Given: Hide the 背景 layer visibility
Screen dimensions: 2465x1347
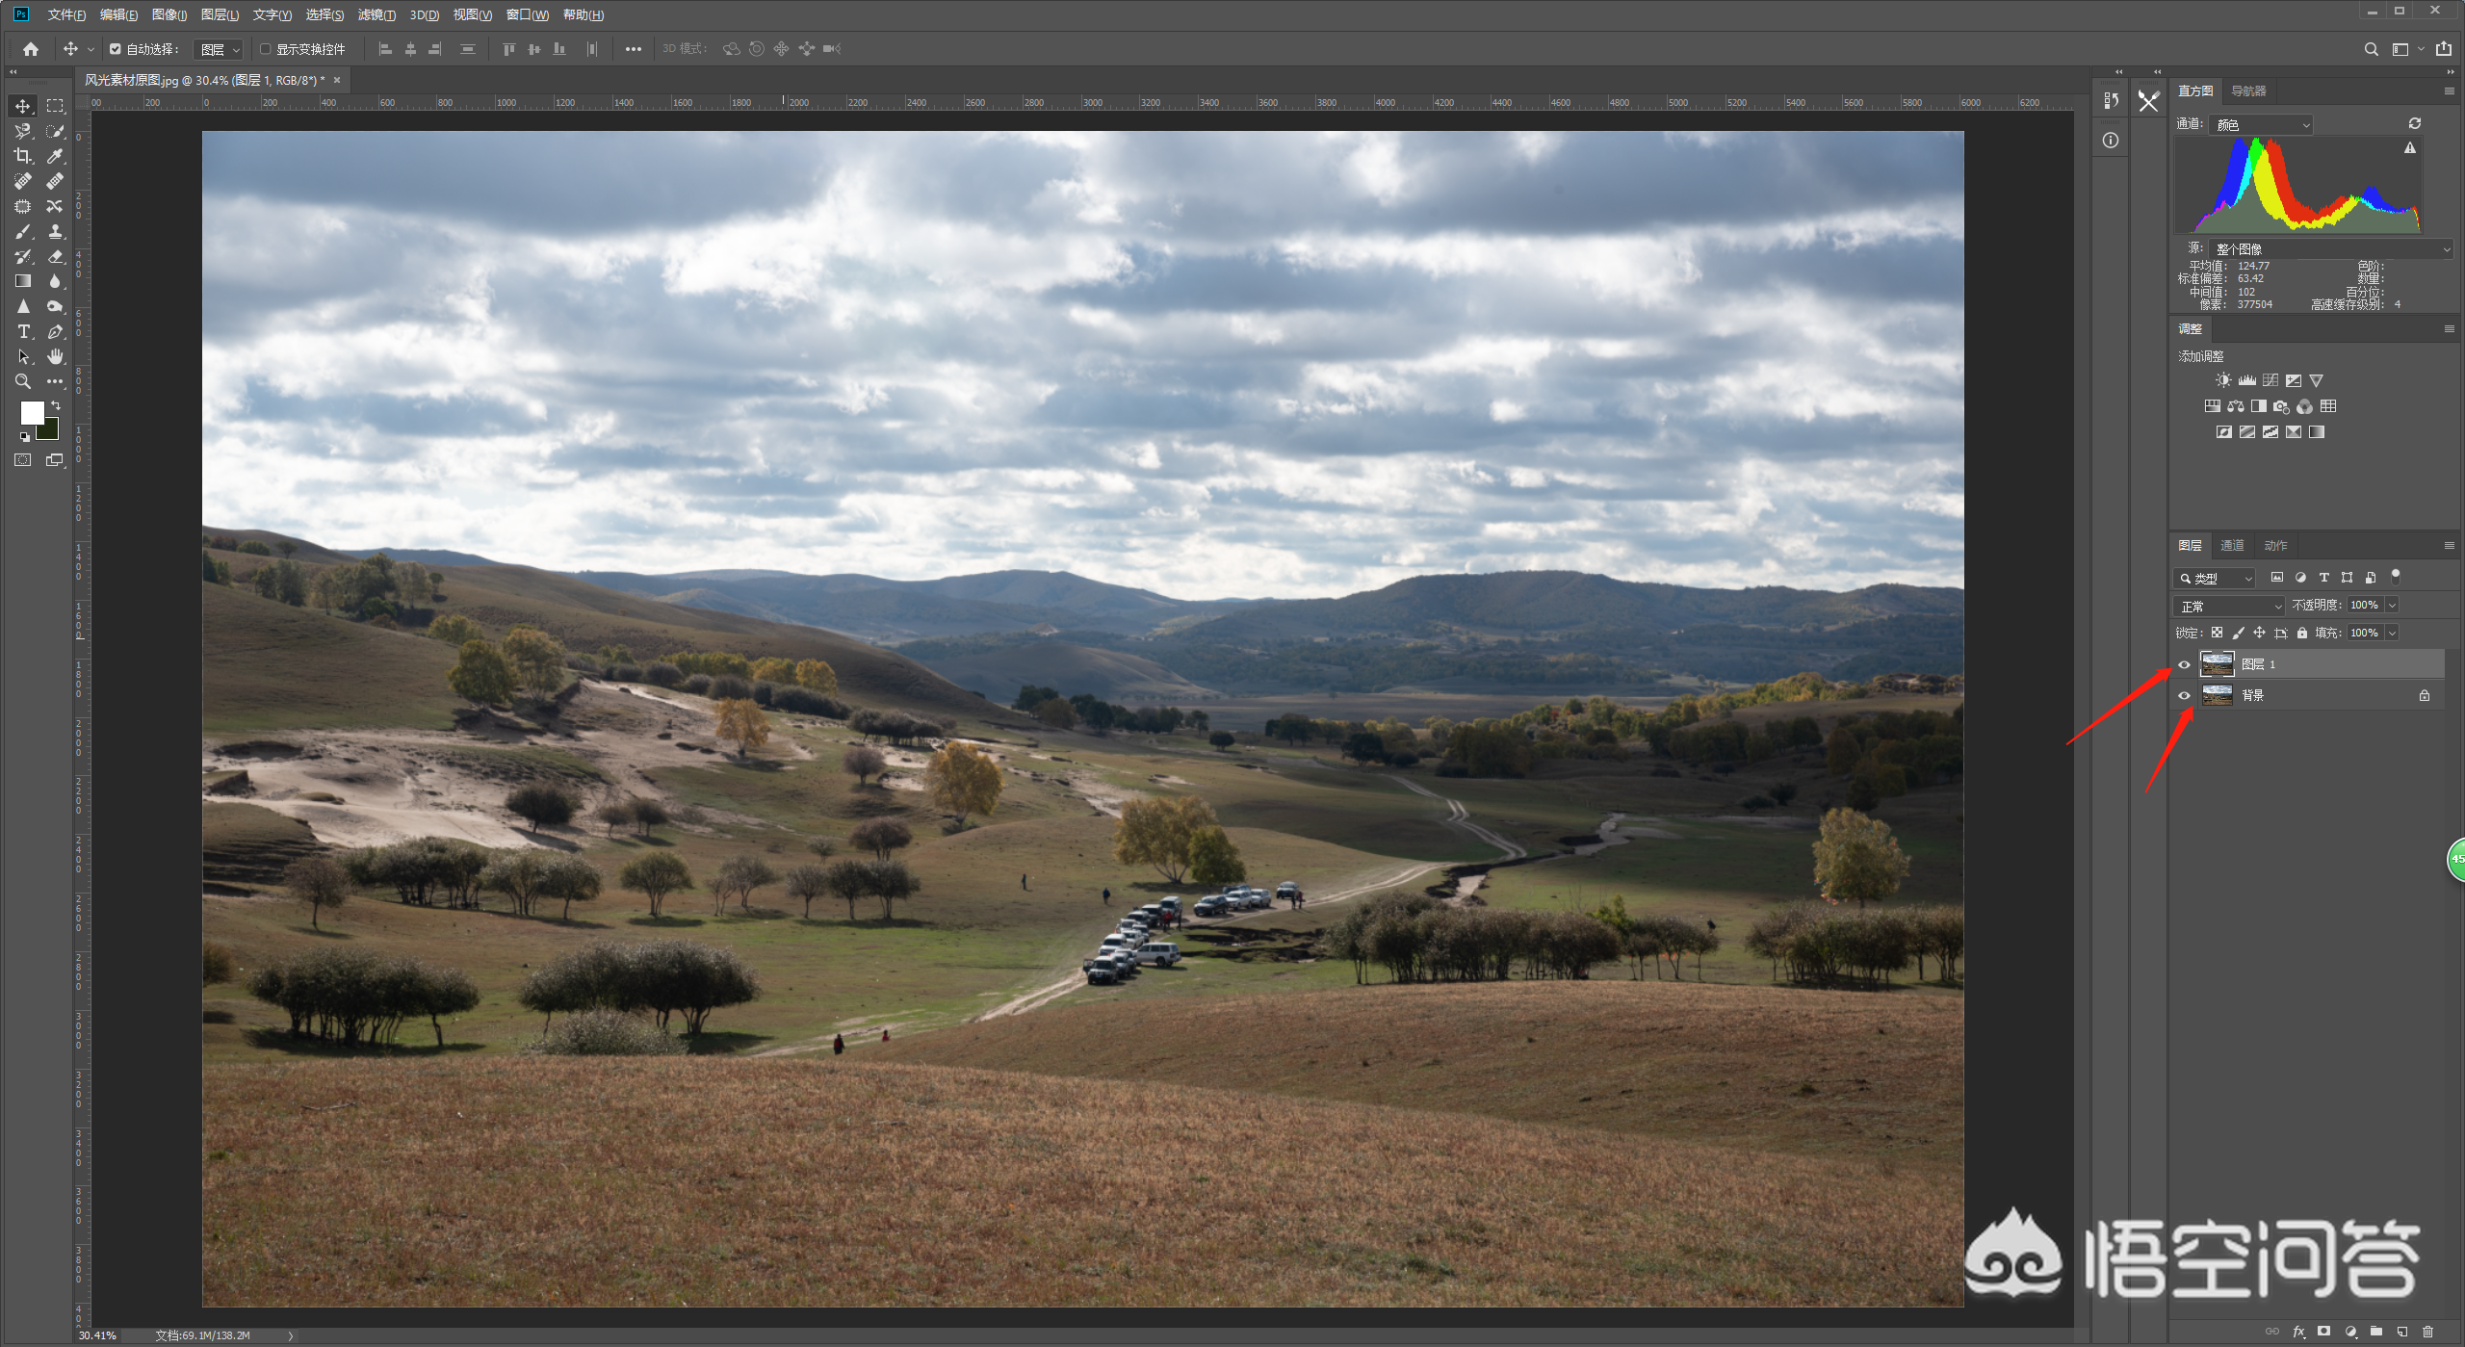Looking at the screenshot, I should tap(2184, 695).
